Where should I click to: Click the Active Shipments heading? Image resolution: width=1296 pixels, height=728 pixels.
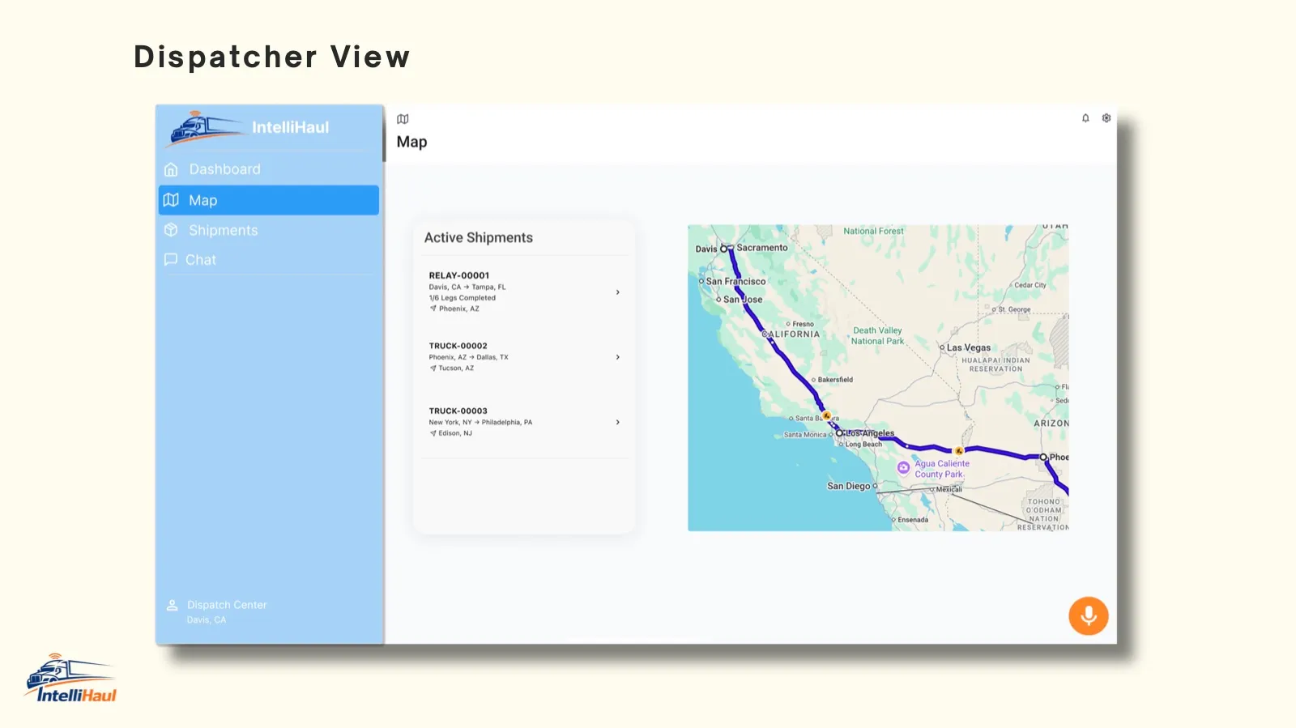[x=479, y=237]
